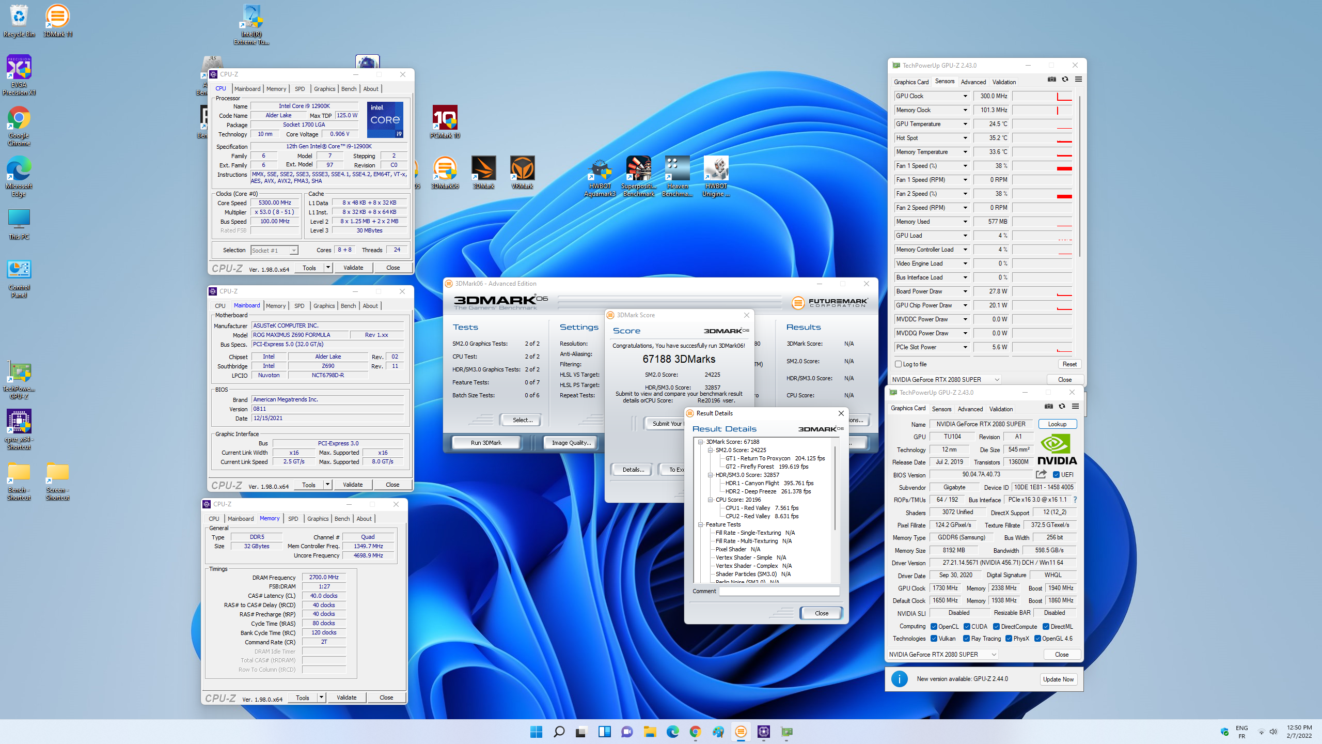Open Sensors tab in GPU-Z Graphics Card window
Viewport: 1322px width, 744px height.
tap(941, 409)
